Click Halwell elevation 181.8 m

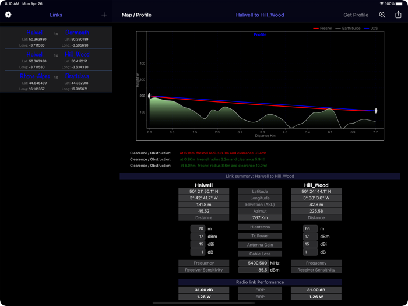tap(204, 205)
